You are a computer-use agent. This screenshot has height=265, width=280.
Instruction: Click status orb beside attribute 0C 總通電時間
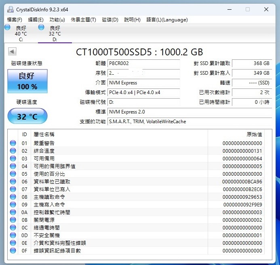click(13, 227)
